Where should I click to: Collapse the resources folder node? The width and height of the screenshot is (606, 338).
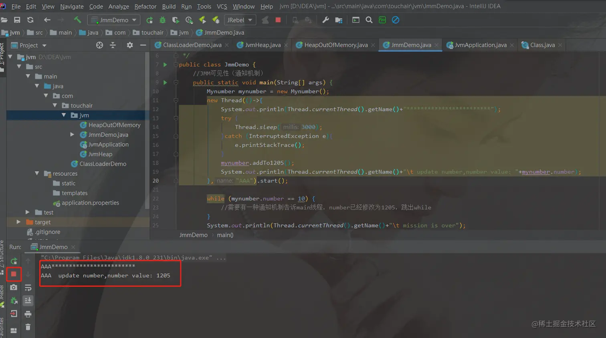click(37, 173)
